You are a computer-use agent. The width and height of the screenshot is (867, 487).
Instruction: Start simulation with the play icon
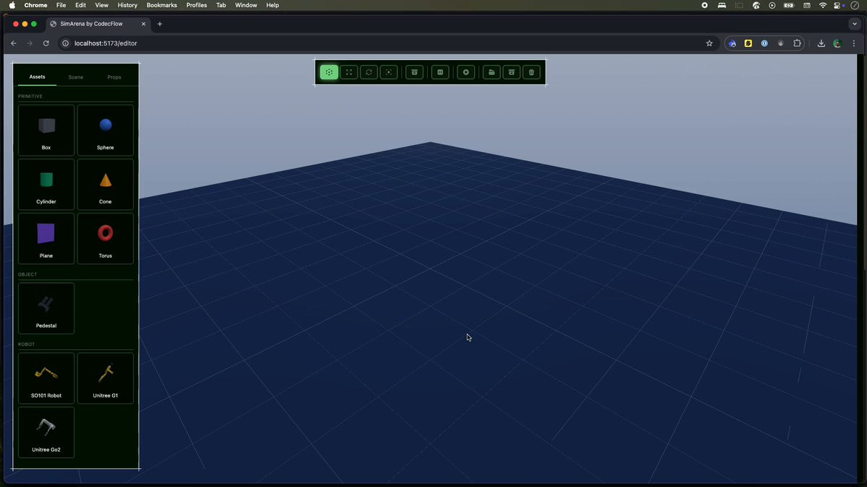pos(466,72)
